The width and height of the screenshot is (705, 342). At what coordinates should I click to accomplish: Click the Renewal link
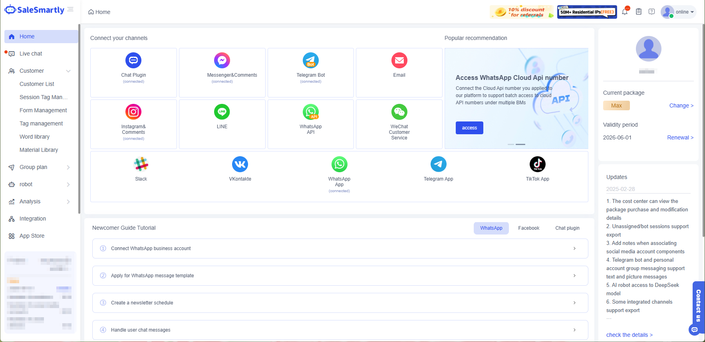[x=680, y=137]
